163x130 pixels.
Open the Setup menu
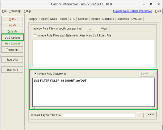(x=27, y=11)
